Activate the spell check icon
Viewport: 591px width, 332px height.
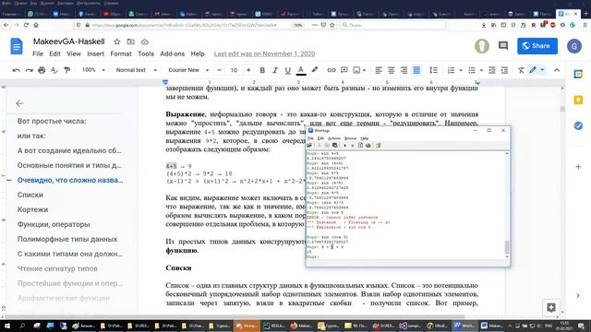click(x=54, y=70)
